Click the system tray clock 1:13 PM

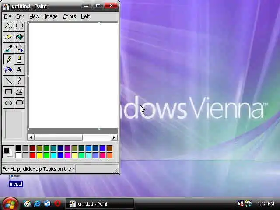266,203
